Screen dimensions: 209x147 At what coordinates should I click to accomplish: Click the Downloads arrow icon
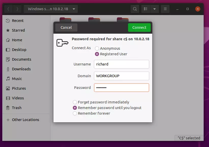point(8,69)
